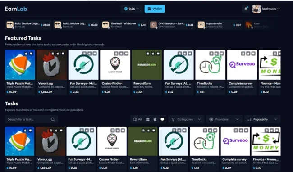Screen dimensions: 293x172
Task: Click the featured RewardEarn $ 2.10 reward
Action: (x=137, y=92)
